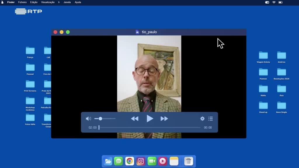Open player settings gear icon
The width and height of the screenshot is (299, 168).
pyautogui.click(x=202, y=119)
